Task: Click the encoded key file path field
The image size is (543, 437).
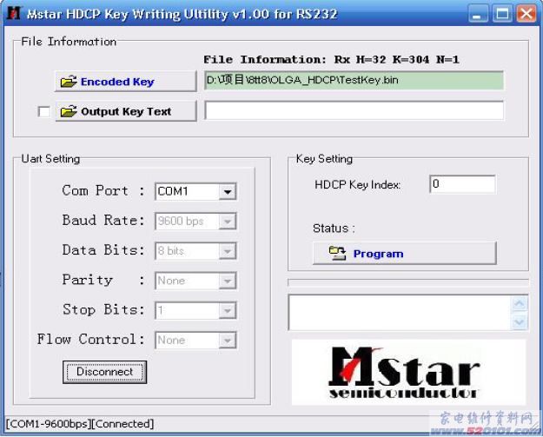Action: point(354,81)
